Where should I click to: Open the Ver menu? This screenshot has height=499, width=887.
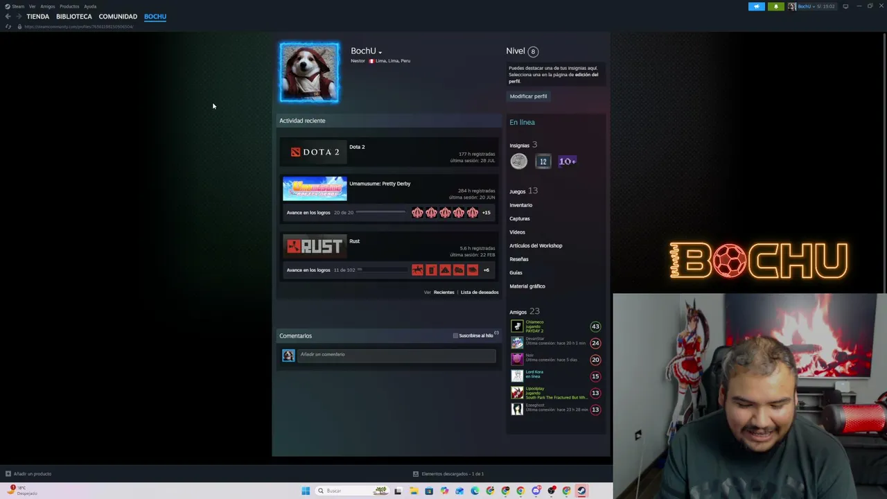[x=32, y=6]
